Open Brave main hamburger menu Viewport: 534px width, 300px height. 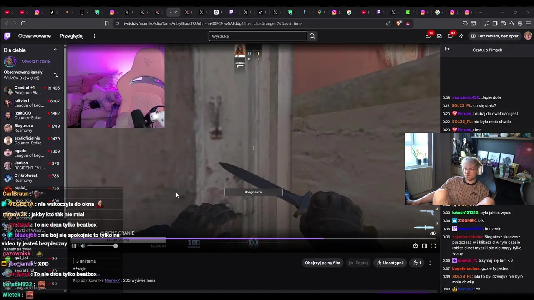[528, 23]
